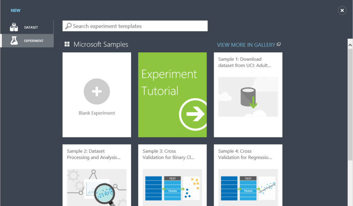Viewport: 353px width, 206px height.
Task: Select Sample 1: Download dataset from UCI
Action: point(248,95)
